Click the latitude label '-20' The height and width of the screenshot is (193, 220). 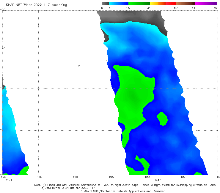click(x=3, y=10)
